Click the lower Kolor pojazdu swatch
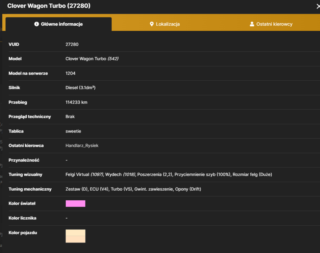 [75, 239]
